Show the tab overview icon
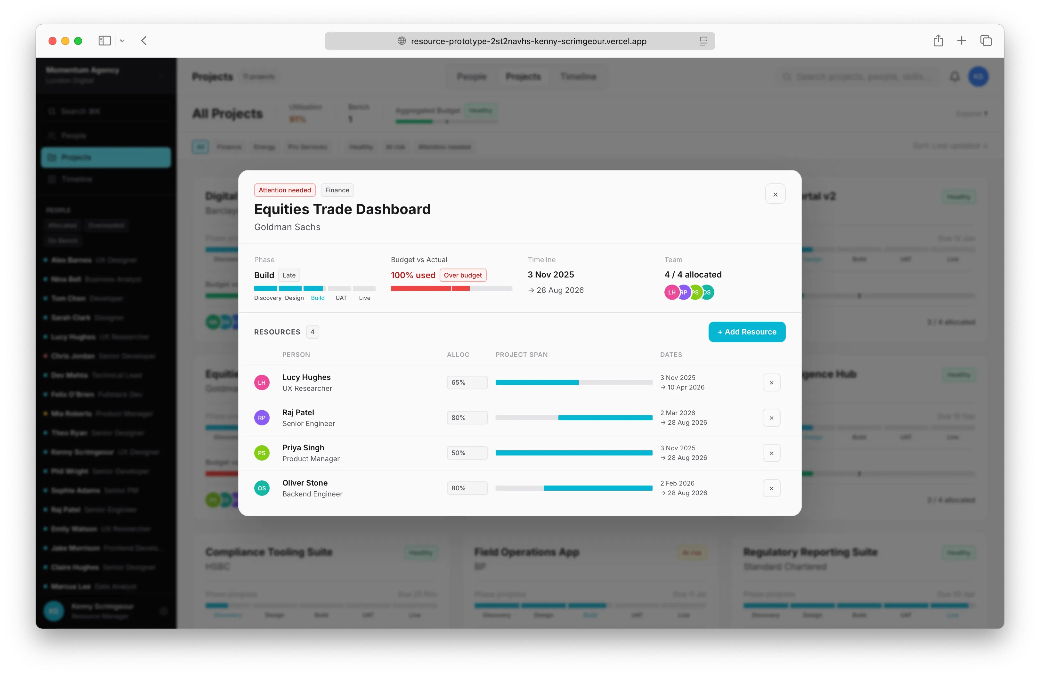Viewport: 1040px width, 676px height. [986, 41]
